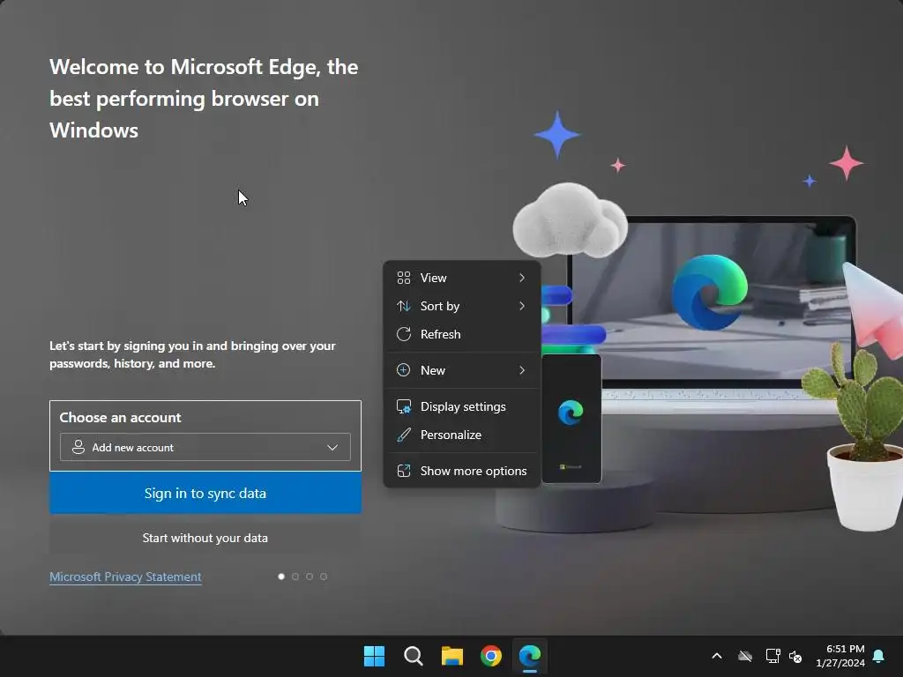Go to the third page indicator dot
Image resolution: width=903 pixels, height=677 pixels.
pos(310,577)
